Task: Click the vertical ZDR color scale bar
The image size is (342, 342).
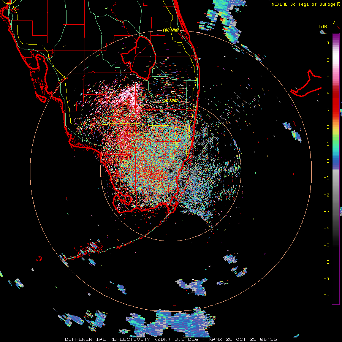Action: pyautogui.click(x=336, y=169)
